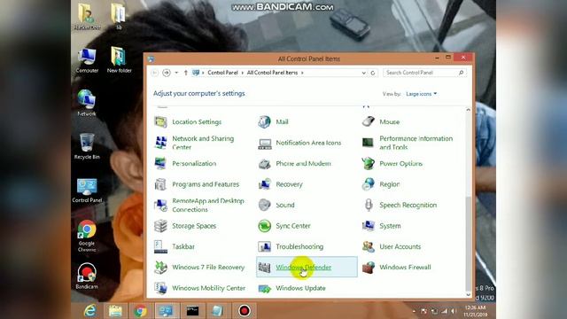
Task: Select the Network desktop icon
Action: coord(87,103)
